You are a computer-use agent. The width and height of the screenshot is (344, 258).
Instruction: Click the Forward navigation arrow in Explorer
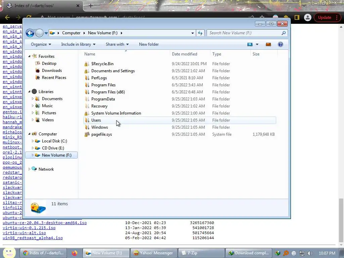[x=40, y=33]
